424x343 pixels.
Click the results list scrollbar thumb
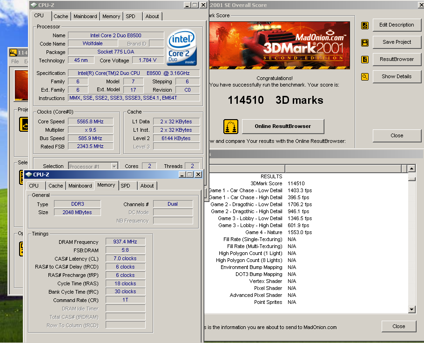[x=411, y=179]
